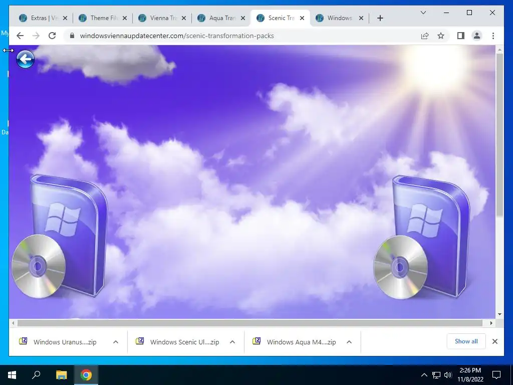Click the volume speaker tray icon
The image size is (513, 385).
448,375
